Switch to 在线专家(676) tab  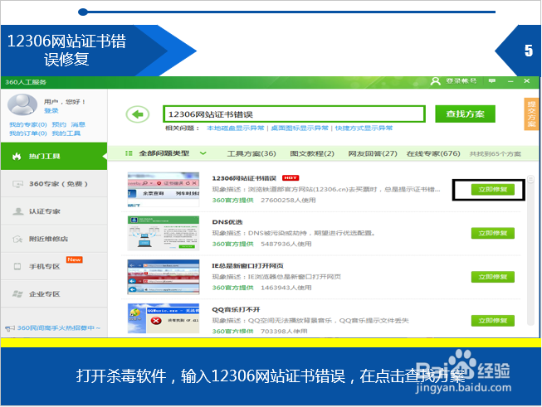(x=433, y=153)
